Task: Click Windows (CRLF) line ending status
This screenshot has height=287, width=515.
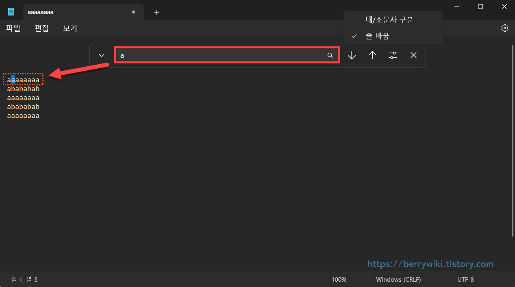Action: [398, 280]
